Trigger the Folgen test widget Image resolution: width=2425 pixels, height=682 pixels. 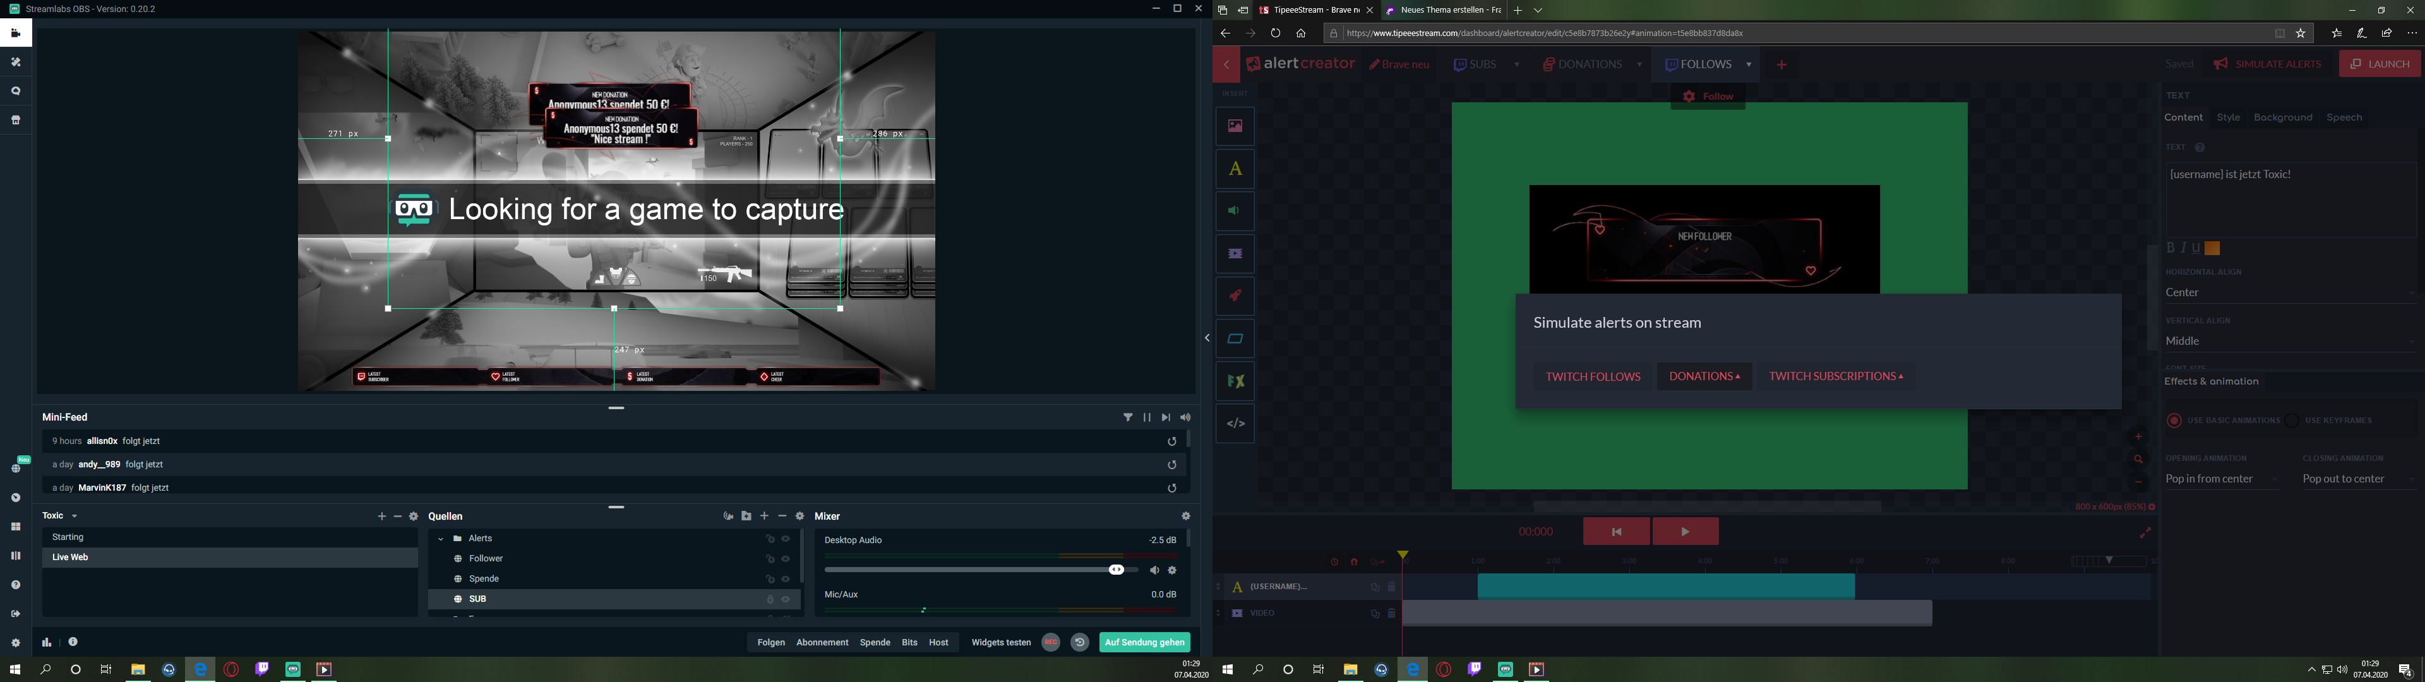tap(770, 642)
